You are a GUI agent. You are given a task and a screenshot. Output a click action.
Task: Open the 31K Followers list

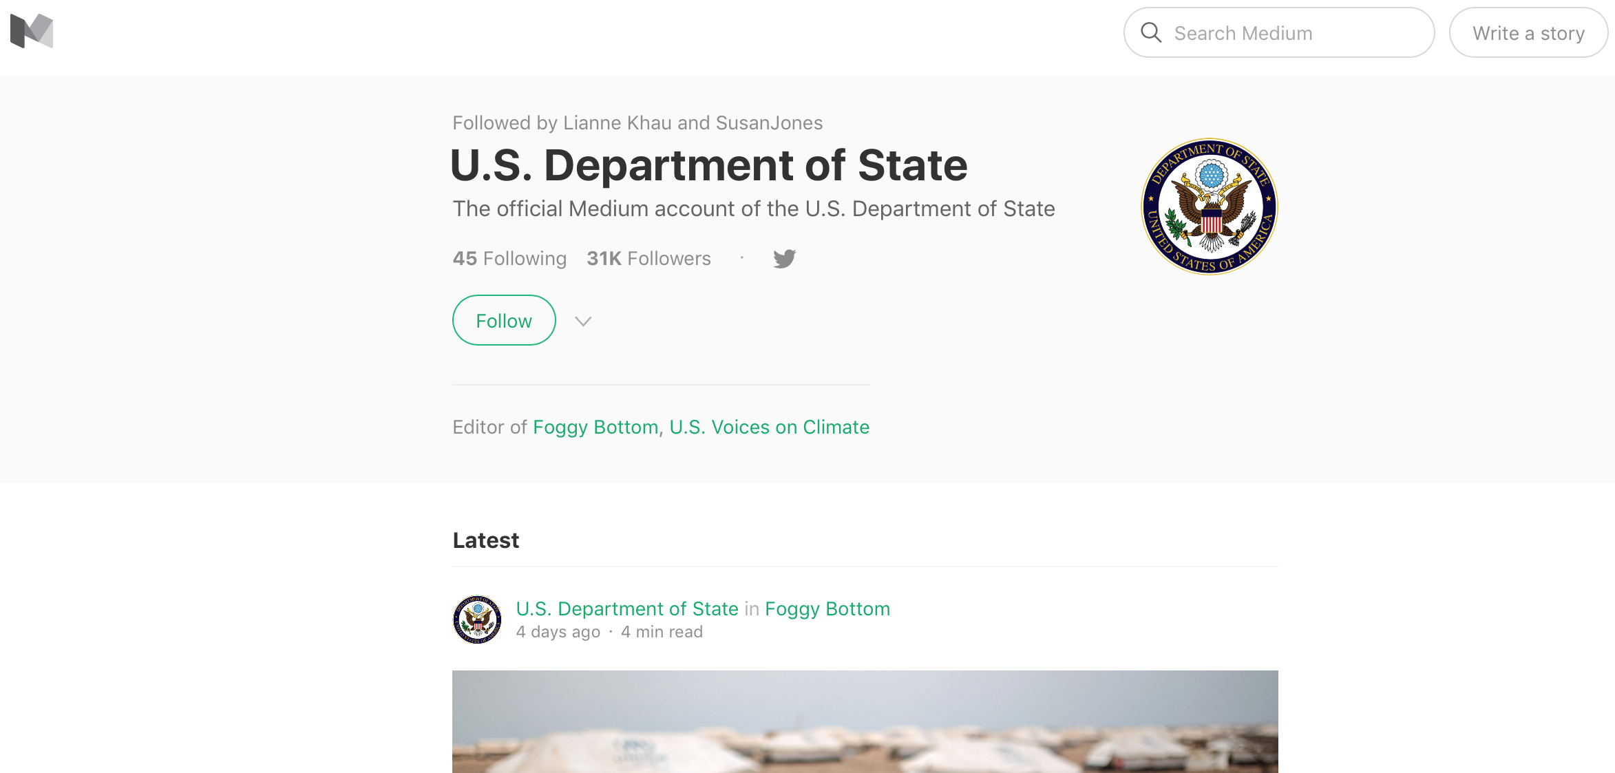click(x=648, y=259)
